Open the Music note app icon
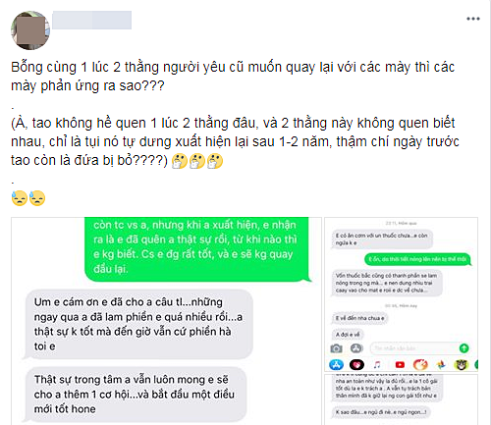This screenshot has height=425, width=491. [377, 364]
